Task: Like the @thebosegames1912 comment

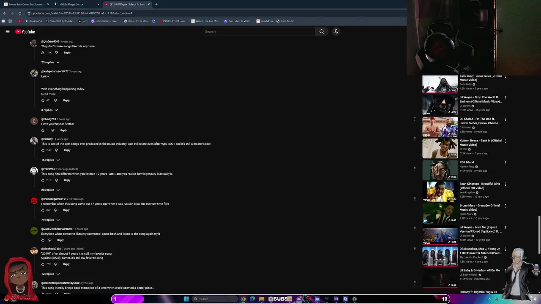Action: 43,210
